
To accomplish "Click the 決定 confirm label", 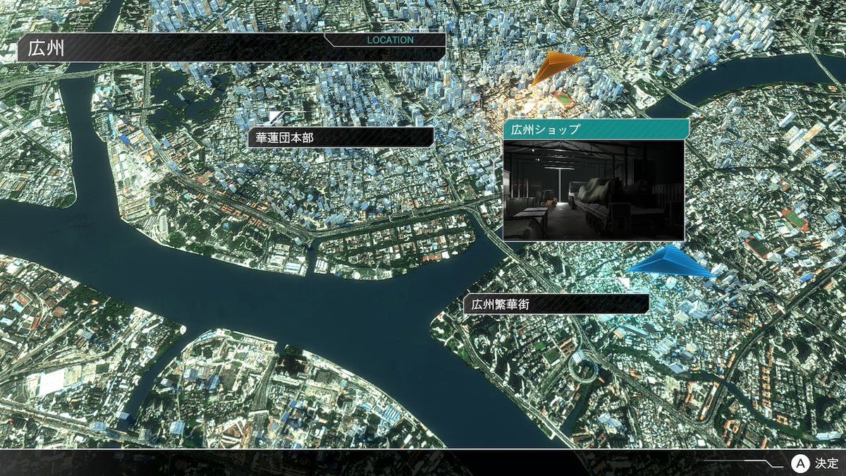I will click(826, 463).
